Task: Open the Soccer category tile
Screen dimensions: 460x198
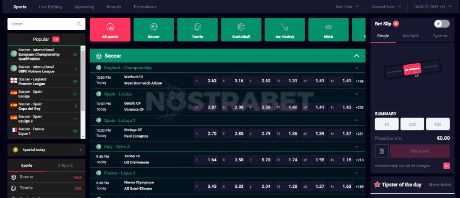Action: point(154,30)
